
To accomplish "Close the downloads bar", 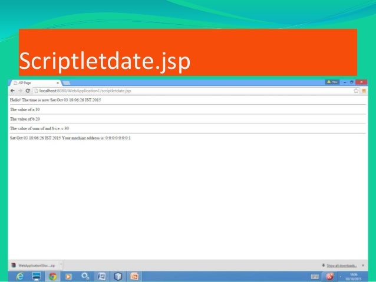I will [x=363, y=266].
